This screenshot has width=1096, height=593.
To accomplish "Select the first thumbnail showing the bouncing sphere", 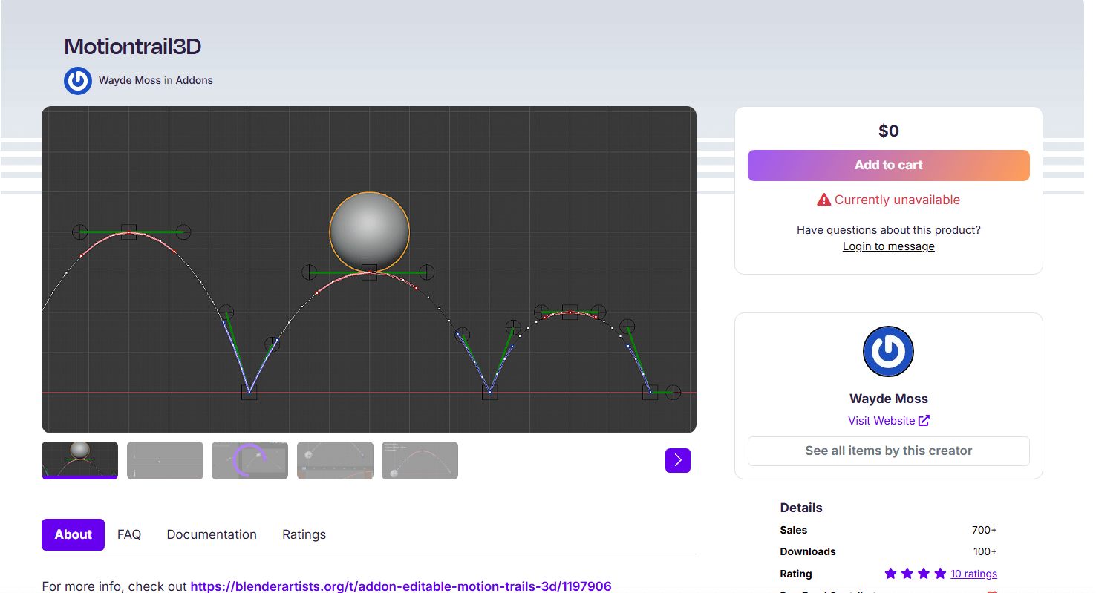I will (79, 460).
